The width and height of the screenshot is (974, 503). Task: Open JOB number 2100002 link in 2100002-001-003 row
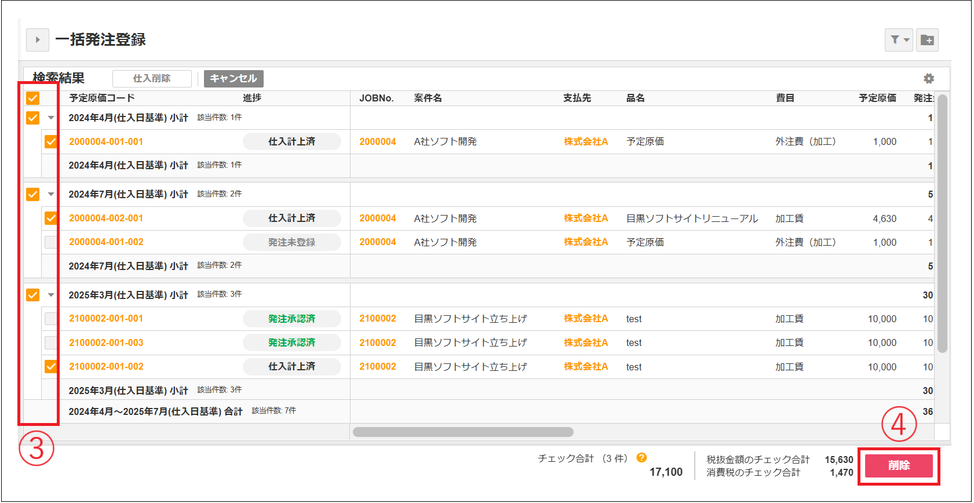coord(378,343)
